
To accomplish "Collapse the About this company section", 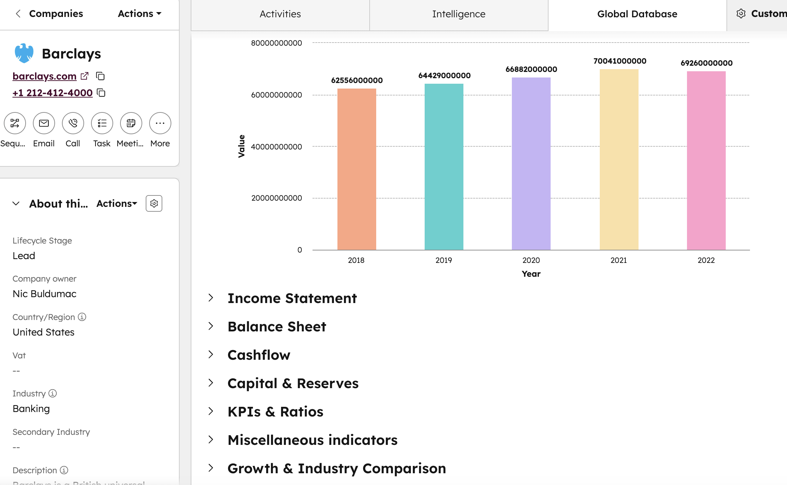I will 16,203.
